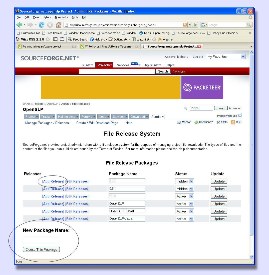
Task: Open Create / Edit Download Page link
Action: (97, 123)
